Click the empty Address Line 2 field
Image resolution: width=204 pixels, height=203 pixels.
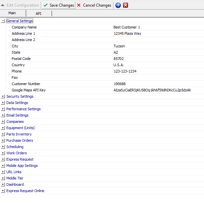pyautogui.click(x=158, y=40)
